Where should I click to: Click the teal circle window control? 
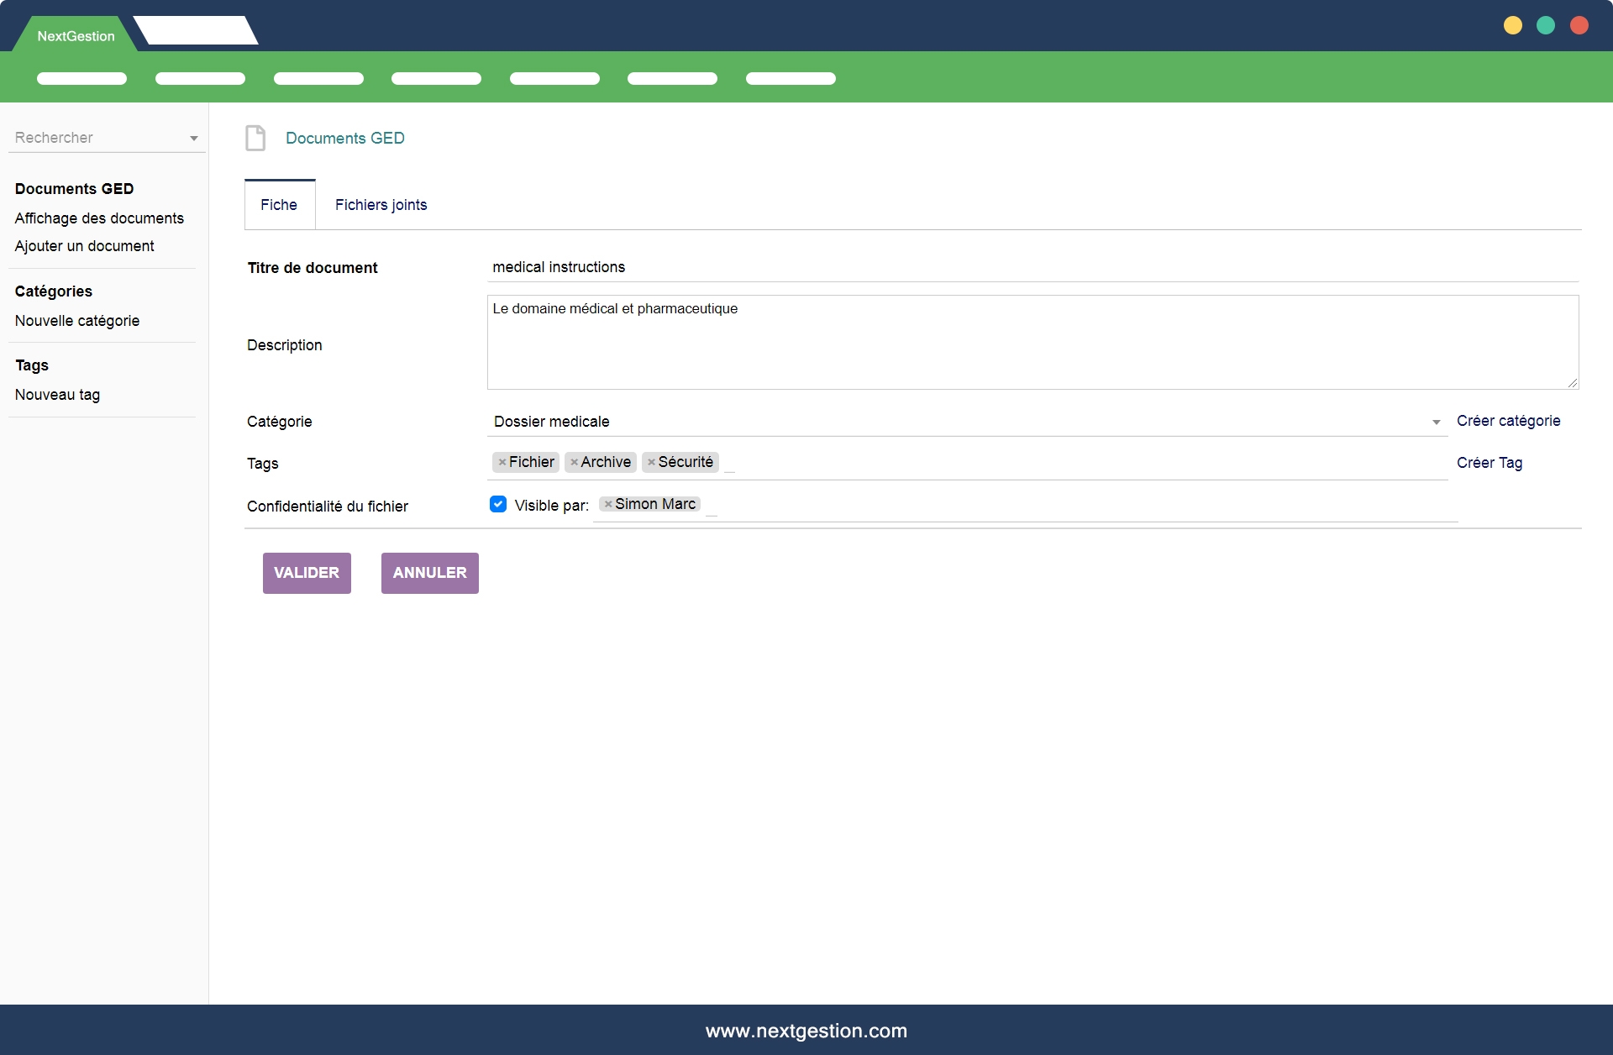[x=1546, y=25]
